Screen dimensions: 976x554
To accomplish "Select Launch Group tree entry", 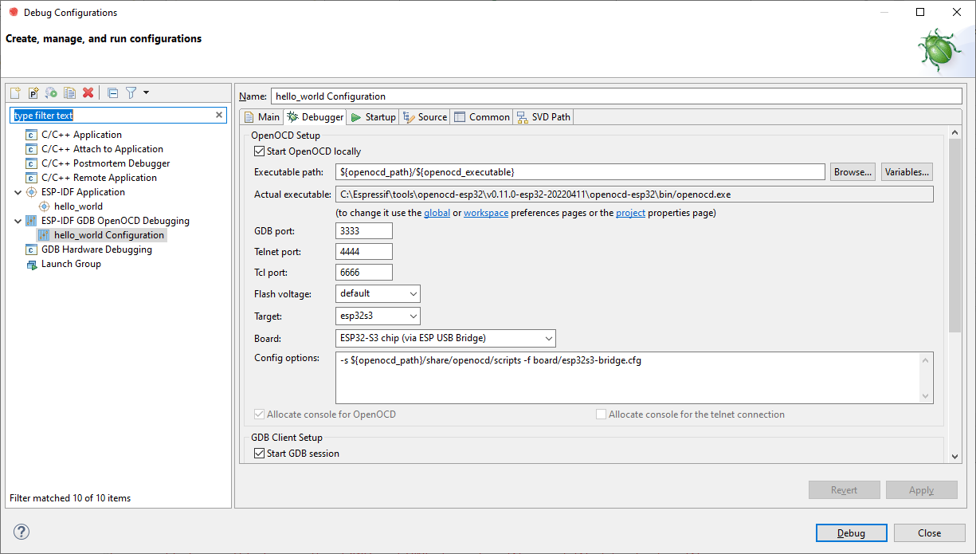I will pos(71,264).
